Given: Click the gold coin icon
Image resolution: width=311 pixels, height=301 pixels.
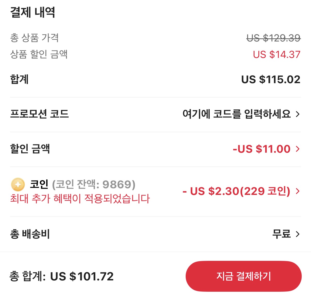Looking at the screenshot, I should [18, 185].
